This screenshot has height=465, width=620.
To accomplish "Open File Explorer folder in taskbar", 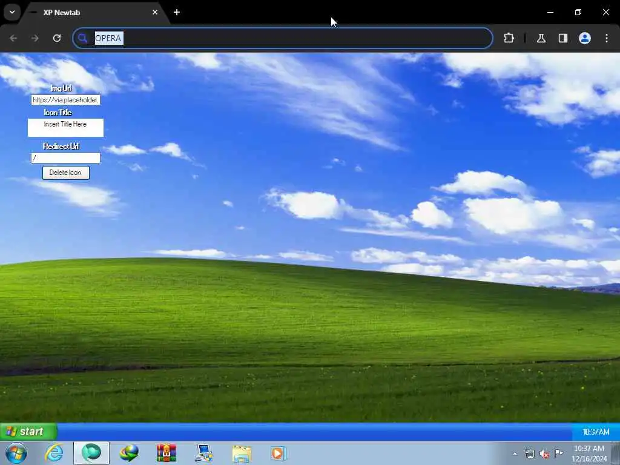I will pos(242,453).
